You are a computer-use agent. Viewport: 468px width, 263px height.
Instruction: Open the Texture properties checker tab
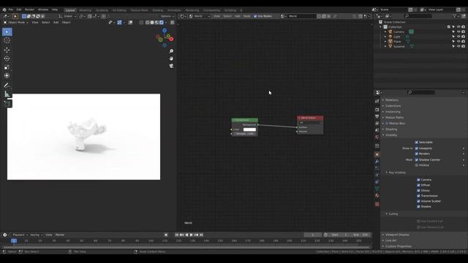[x=377, y=205]
